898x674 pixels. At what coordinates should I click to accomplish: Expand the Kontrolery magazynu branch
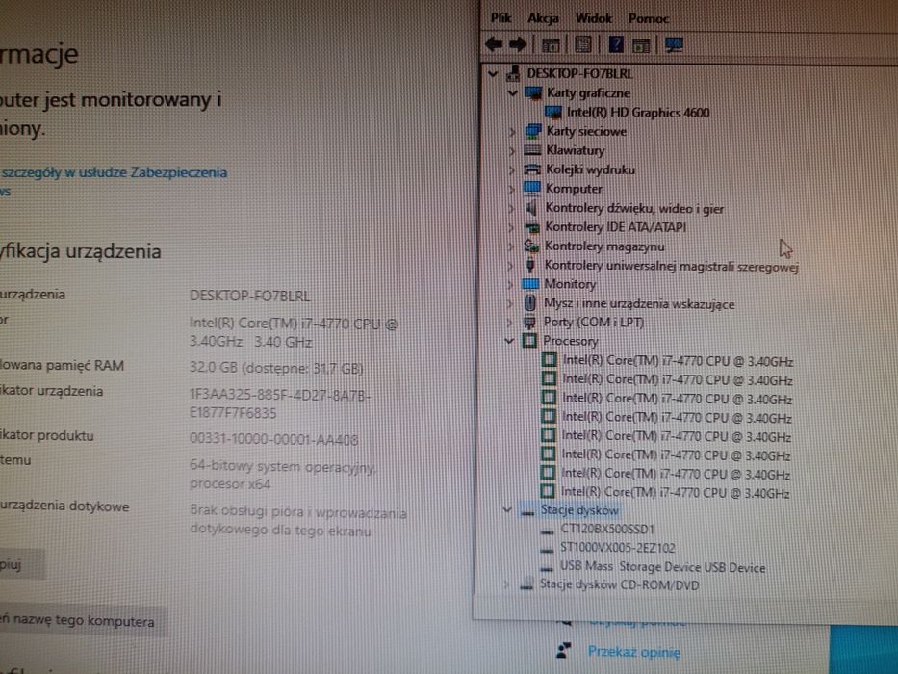click(511, 247)
